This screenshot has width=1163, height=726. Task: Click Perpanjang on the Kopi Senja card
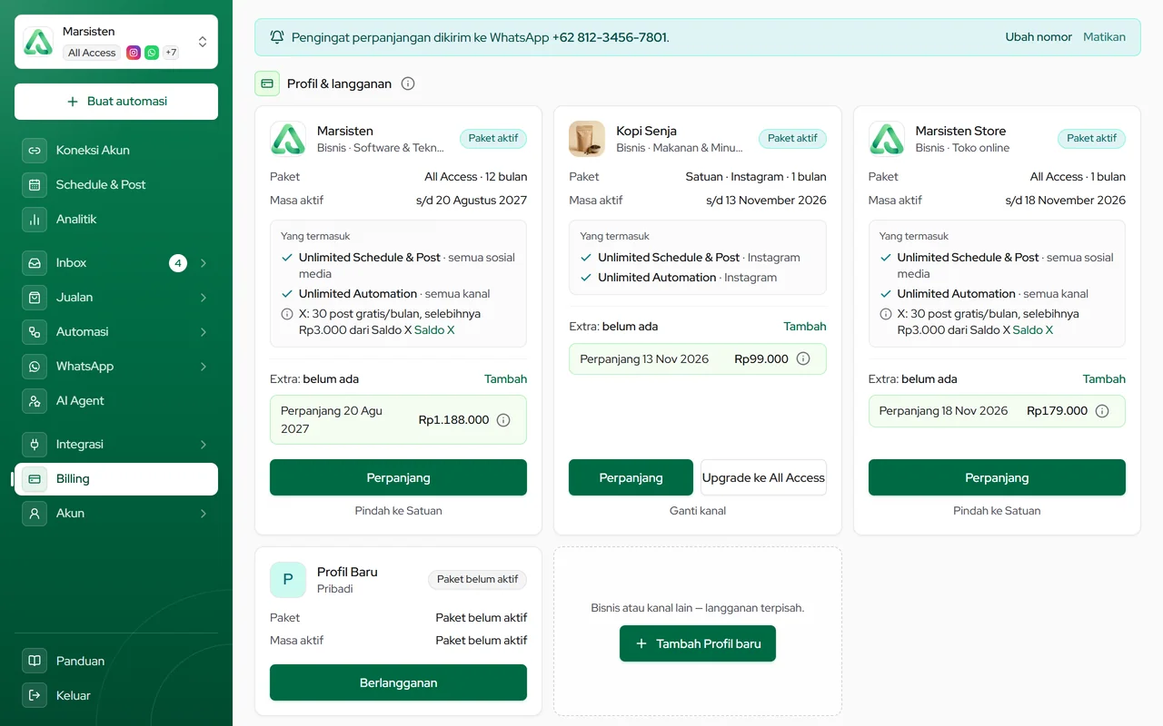point(631,477)
